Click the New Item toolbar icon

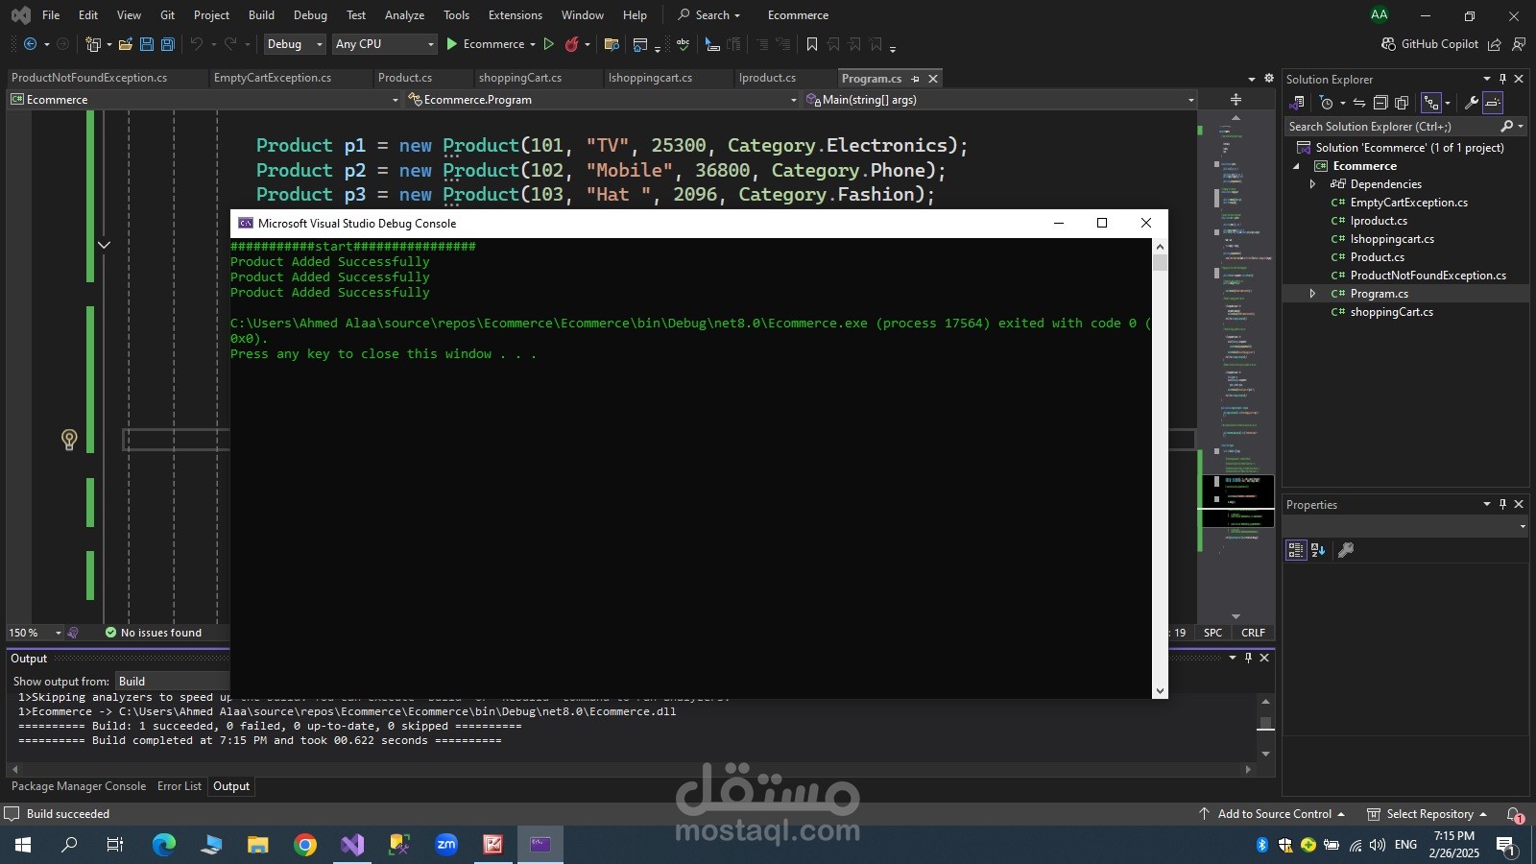pos(93,44)
